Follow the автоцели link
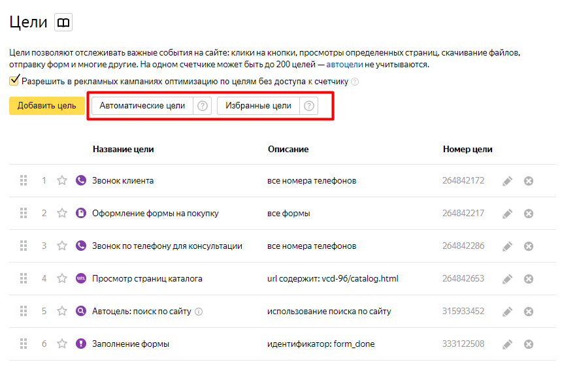Screen dimensions: 577x371 pos(344,65)
